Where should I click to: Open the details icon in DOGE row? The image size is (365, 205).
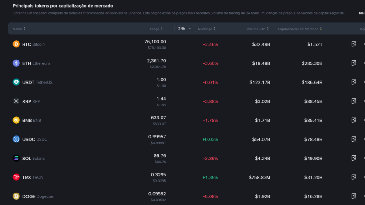354,196
